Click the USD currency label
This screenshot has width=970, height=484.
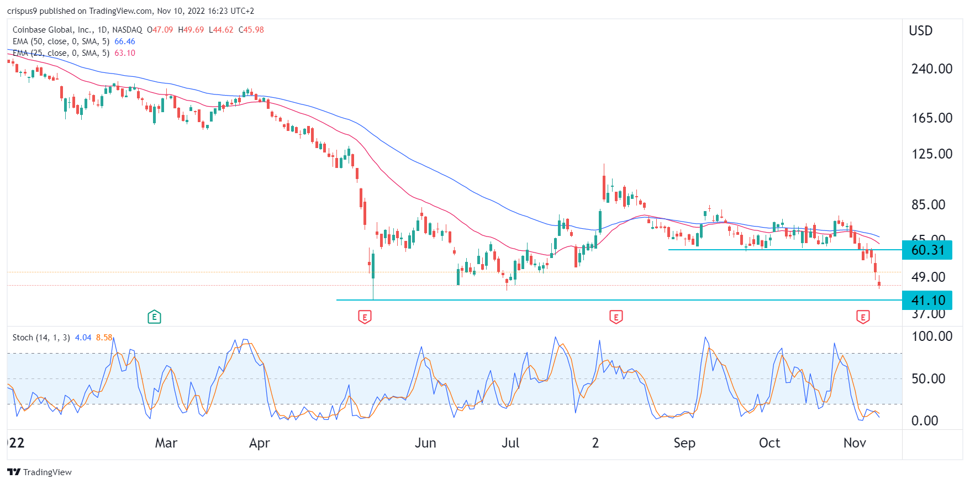point(921,31)
